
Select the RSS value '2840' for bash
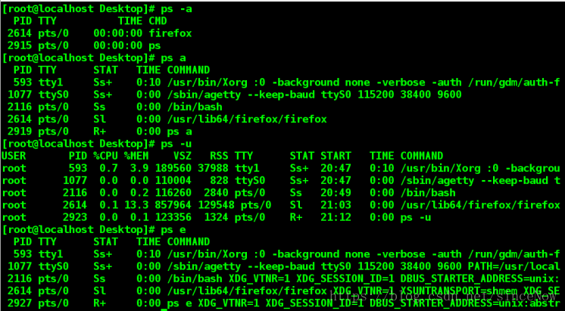pyautogui.click(x=216, y=192)
